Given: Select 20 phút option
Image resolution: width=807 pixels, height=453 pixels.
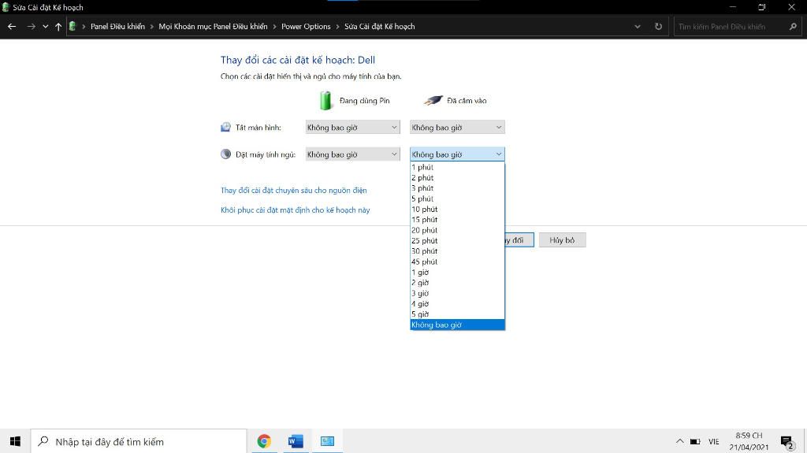Looking at the screenshot, I should [x=457, y=230].
